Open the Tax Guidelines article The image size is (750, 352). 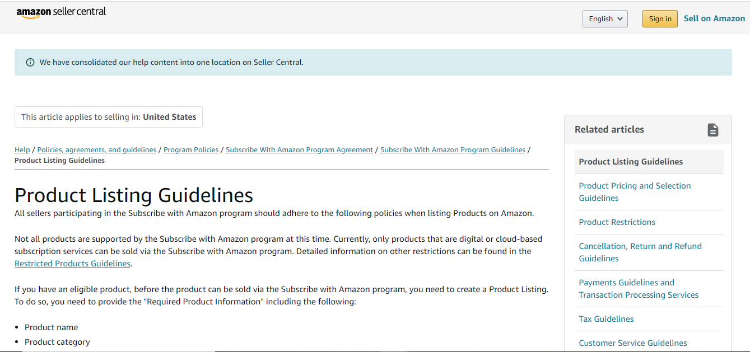606,318
